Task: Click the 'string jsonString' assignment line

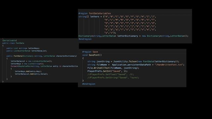Action: pos(133,61)
